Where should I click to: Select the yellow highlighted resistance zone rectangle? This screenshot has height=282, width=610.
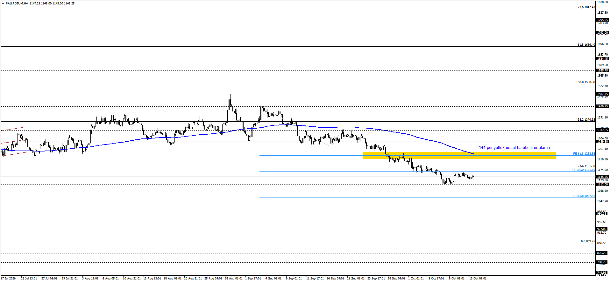point(459,155)
